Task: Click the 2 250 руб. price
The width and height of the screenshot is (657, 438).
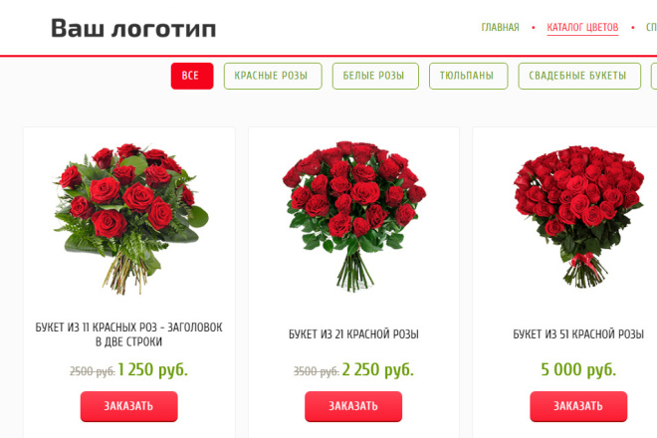Action: tap(378, 369)
